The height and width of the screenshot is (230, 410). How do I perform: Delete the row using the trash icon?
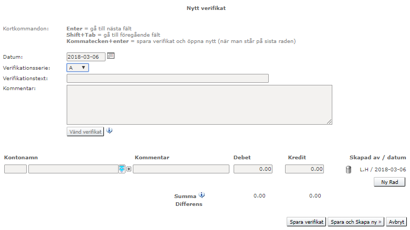(x=348, y=169)
